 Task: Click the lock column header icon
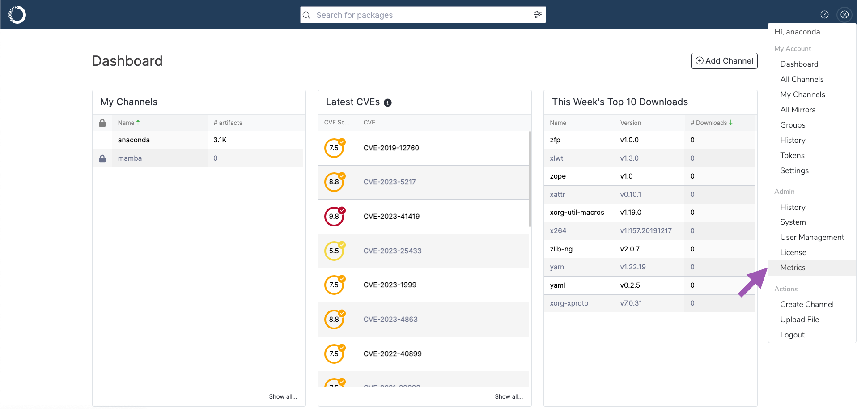click(102, 123)
